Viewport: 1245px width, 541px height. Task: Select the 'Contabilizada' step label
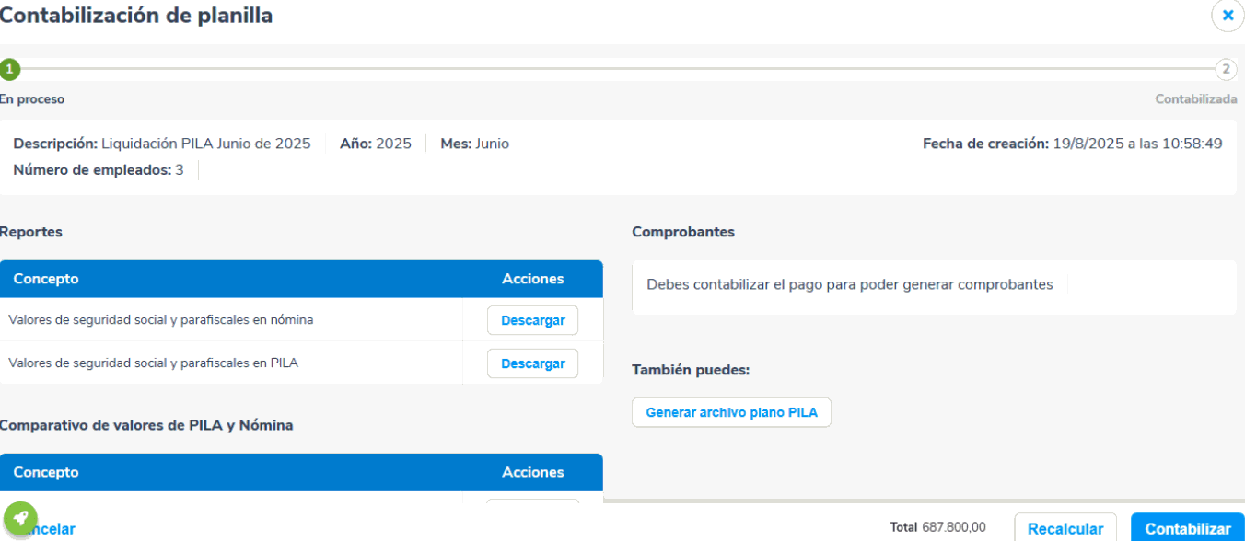(1195, 99)
